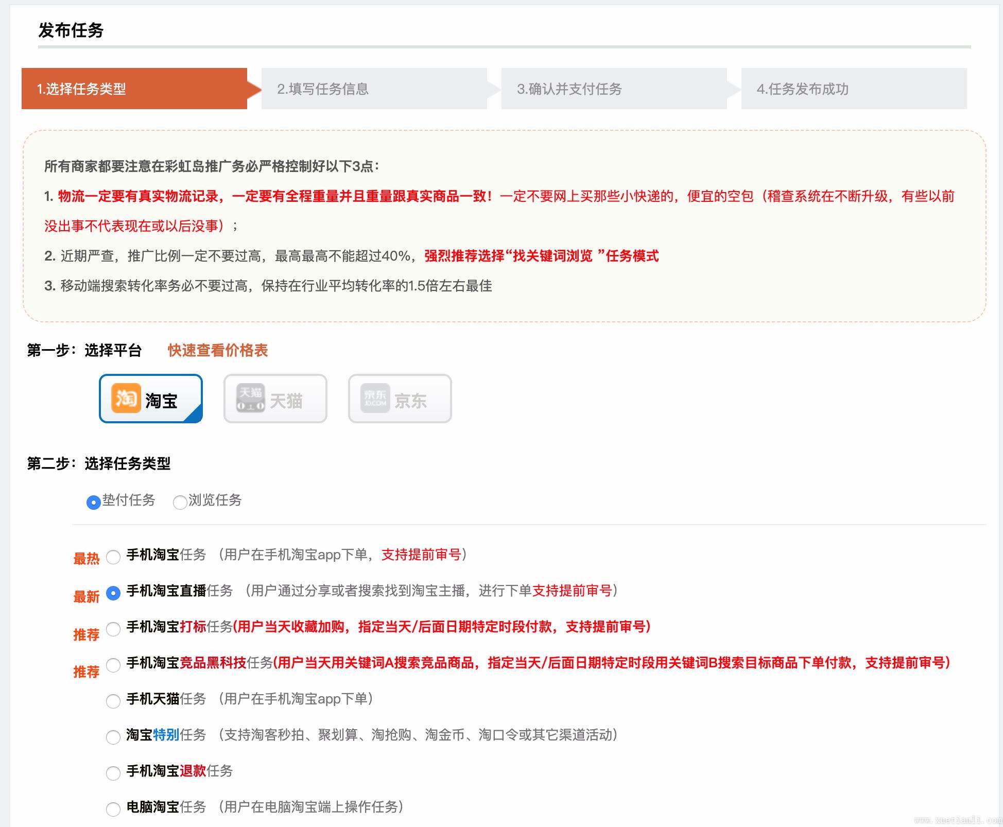Click the grey 天猫 logo icon
This screenshot has height=827, width=1003.
pyautogui.click(x=251, y=398)
